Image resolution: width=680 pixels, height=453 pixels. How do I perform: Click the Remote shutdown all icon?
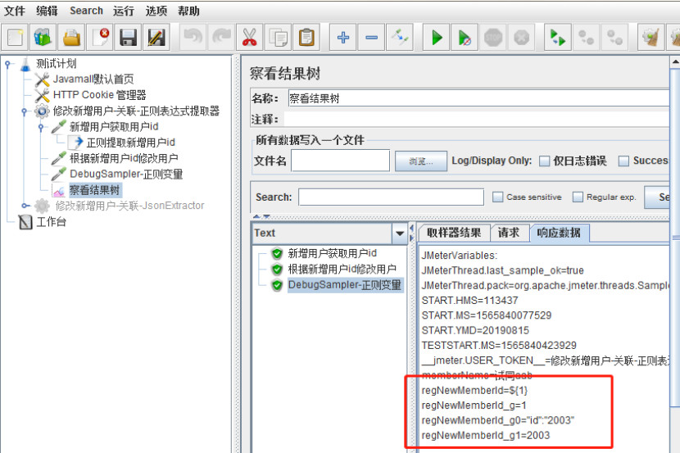click(614, 38)
